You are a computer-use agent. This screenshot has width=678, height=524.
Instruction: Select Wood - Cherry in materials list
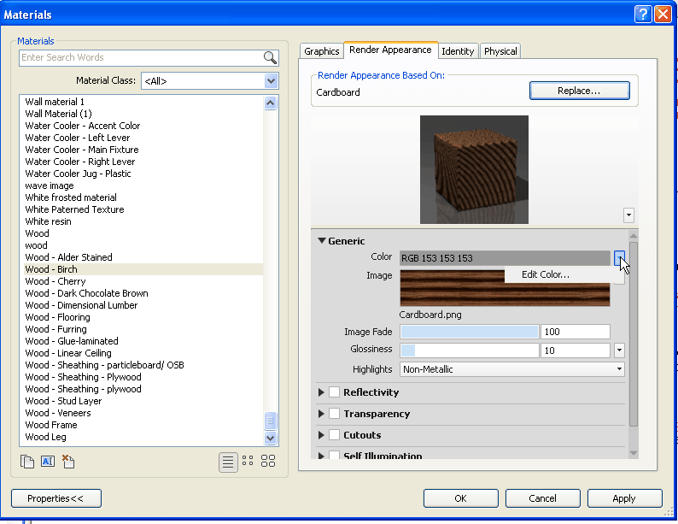pyautogui.click(x=56, y=281)
